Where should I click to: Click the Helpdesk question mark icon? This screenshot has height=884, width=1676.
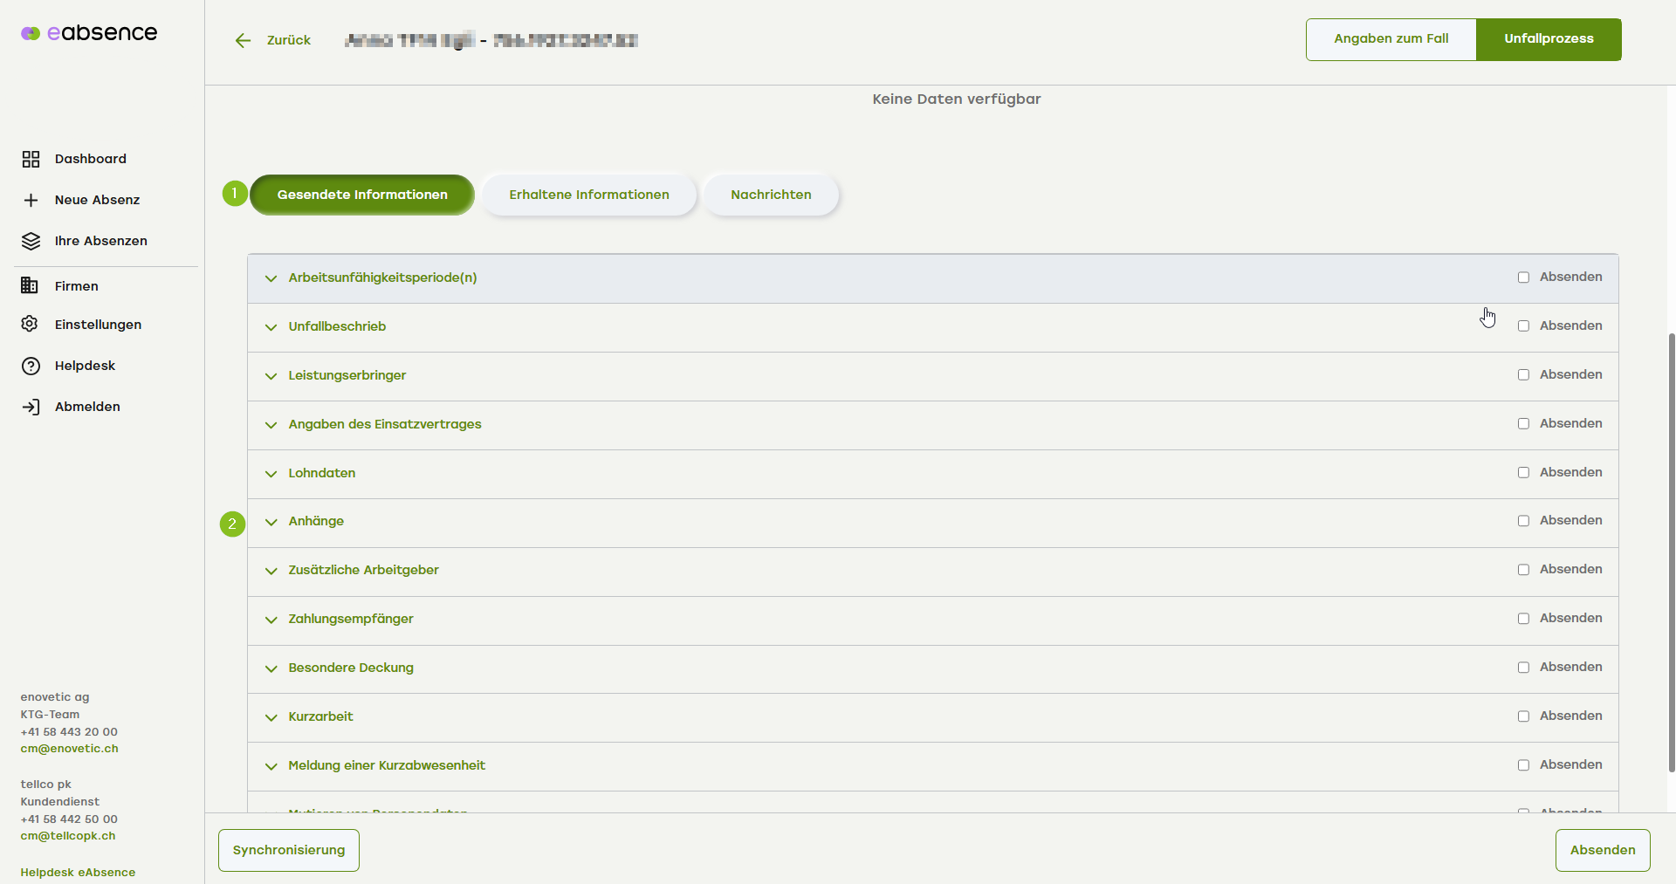(x=31, y=366)
